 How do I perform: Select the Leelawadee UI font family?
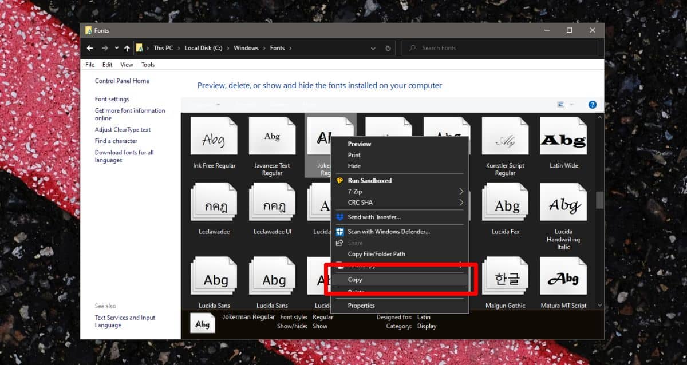272,209
